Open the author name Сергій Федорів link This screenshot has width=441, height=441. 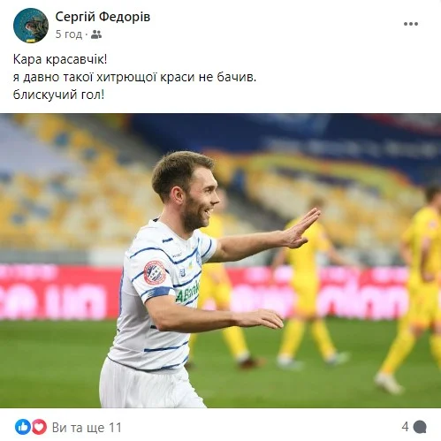[x=103, y=17]
